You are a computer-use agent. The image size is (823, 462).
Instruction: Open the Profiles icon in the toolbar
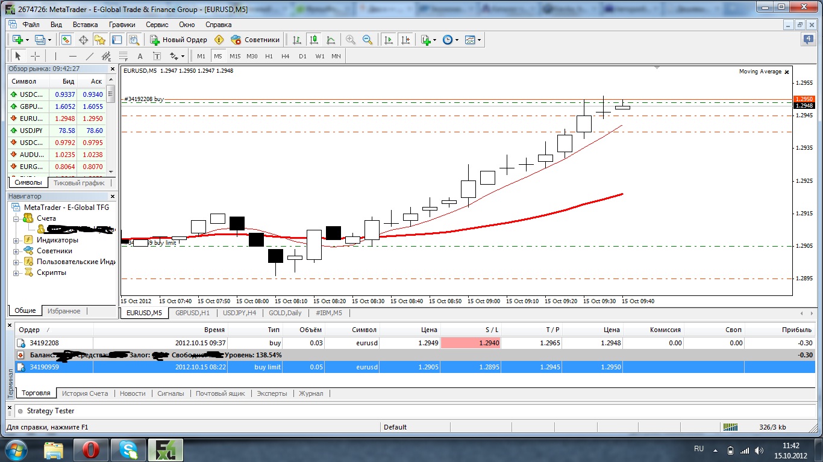(40, 40)
